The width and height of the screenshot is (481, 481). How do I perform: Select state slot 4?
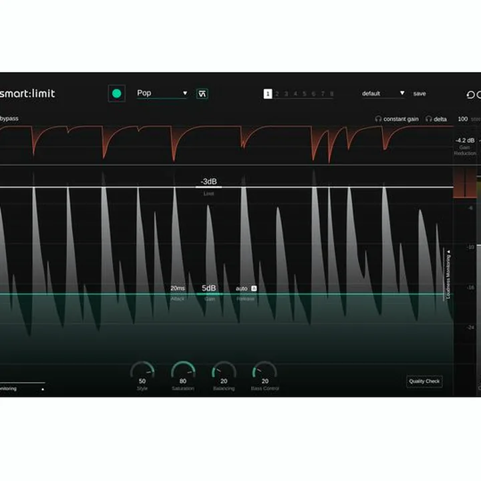[x=295, y=94]
